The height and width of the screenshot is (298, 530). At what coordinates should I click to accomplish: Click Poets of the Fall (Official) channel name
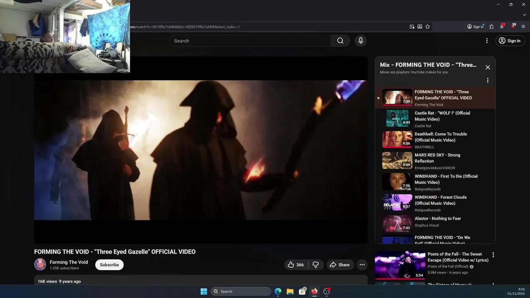[448, 267]
